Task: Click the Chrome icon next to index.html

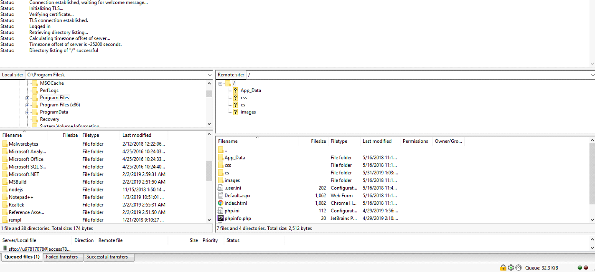Action: click(x=221, y=203)
